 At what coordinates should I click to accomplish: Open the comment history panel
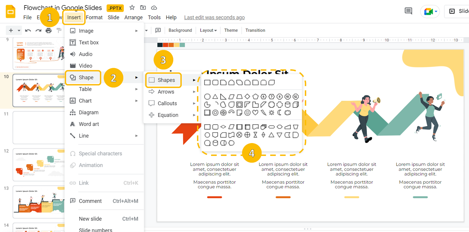click(408, 11)
